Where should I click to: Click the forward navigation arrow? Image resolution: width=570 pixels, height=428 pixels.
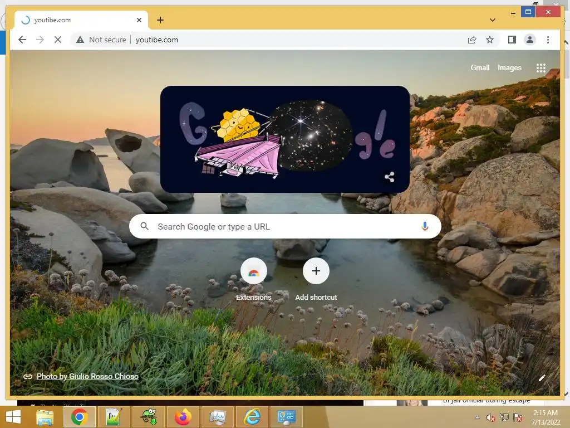click(x=40, y=40)
